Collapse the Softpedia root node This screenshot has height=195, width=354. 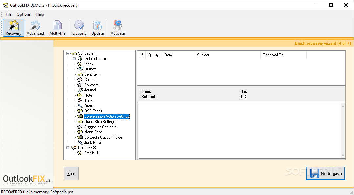click(x=68, y=54)
